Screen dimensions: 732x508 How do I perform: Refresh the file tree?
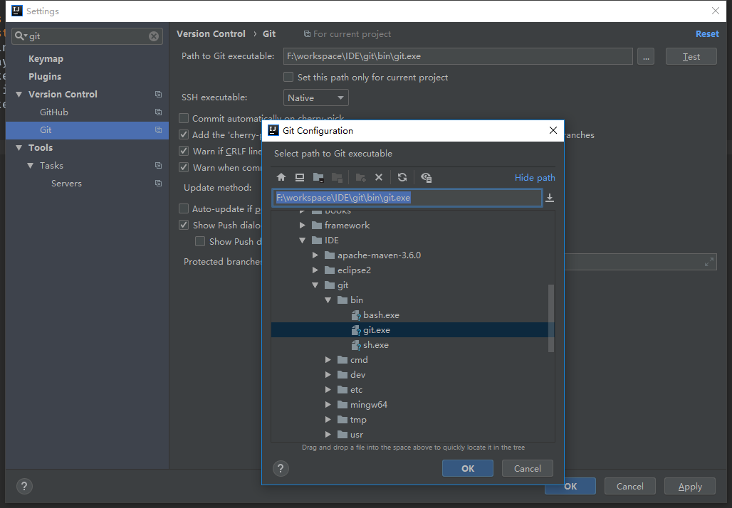click(x=402, y=177)
